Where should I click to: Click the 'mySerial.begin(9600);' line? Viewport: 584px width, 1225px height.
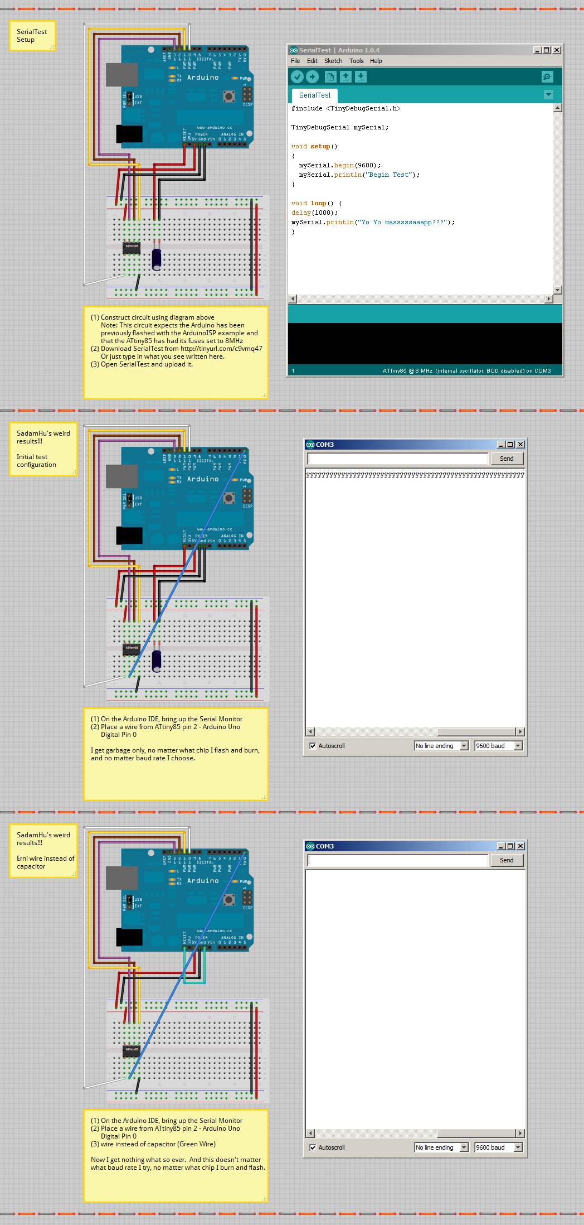pyautogui.click(x=340, y=166)
